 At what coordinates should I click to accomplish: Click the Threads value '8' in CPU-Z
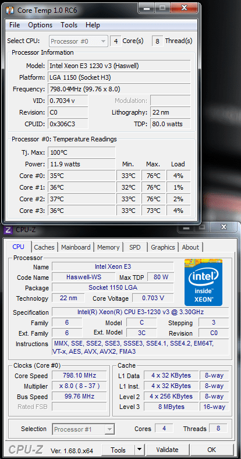point(218,428)
